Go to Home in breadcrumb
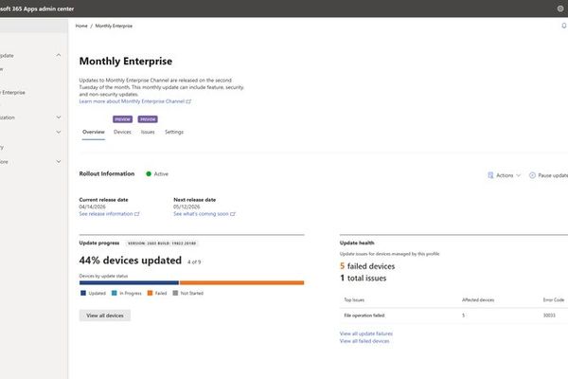 point(81,26)
